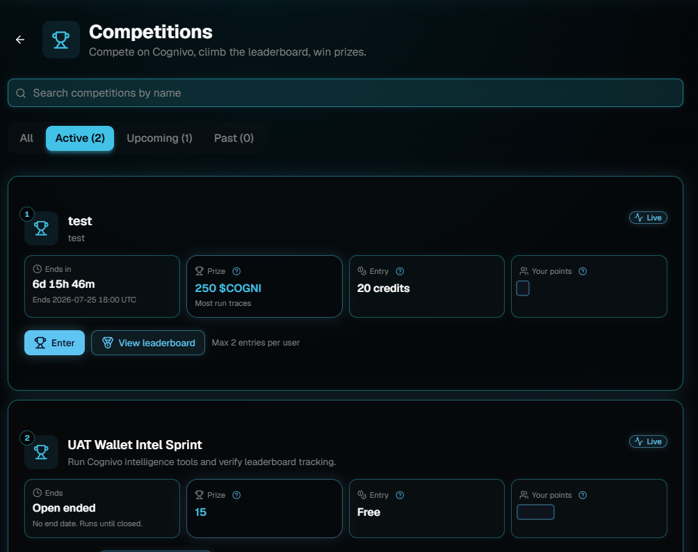698x552 pixels.
Task: Click the 6d 15h 46m countdown
Action: [x=64, y=284]
